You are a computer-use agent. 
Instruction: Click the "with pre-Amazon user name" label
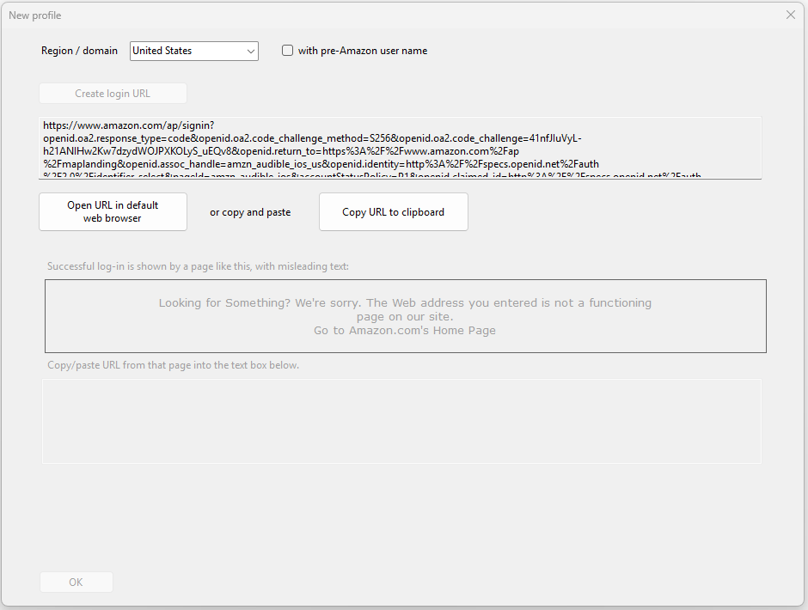coord(362,51)
